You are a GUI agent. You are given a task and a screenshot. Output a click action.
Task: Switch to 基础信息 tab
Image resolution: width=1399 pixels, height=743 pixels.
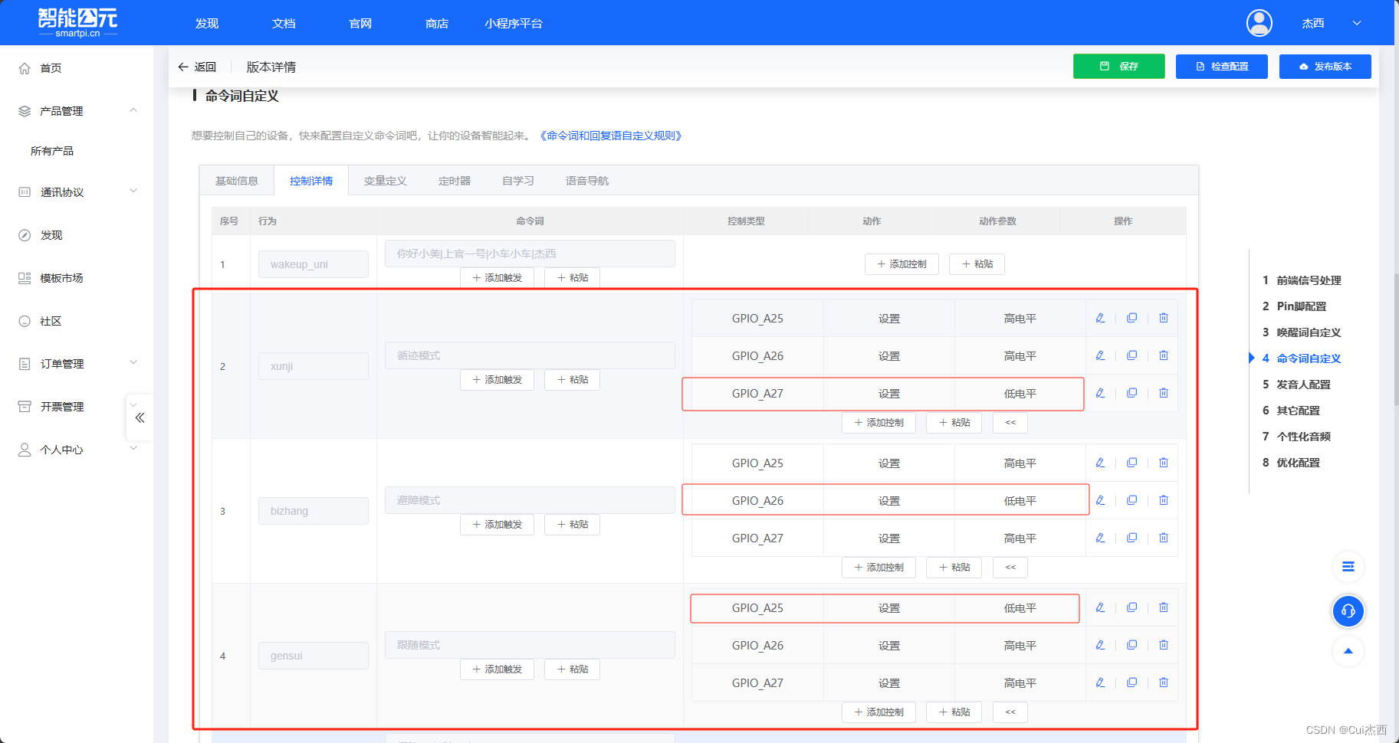(237, 181)
